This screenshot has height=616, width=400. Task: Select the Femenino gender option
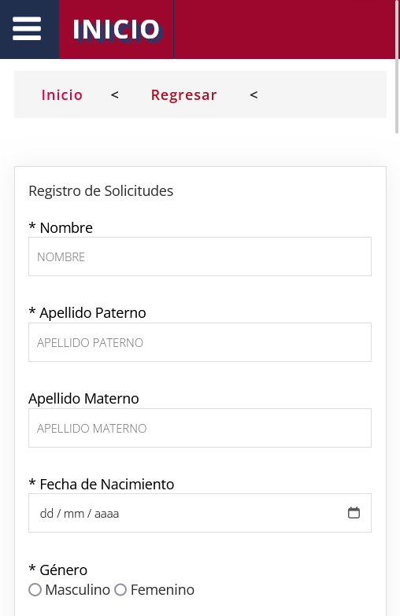(120, 590)
